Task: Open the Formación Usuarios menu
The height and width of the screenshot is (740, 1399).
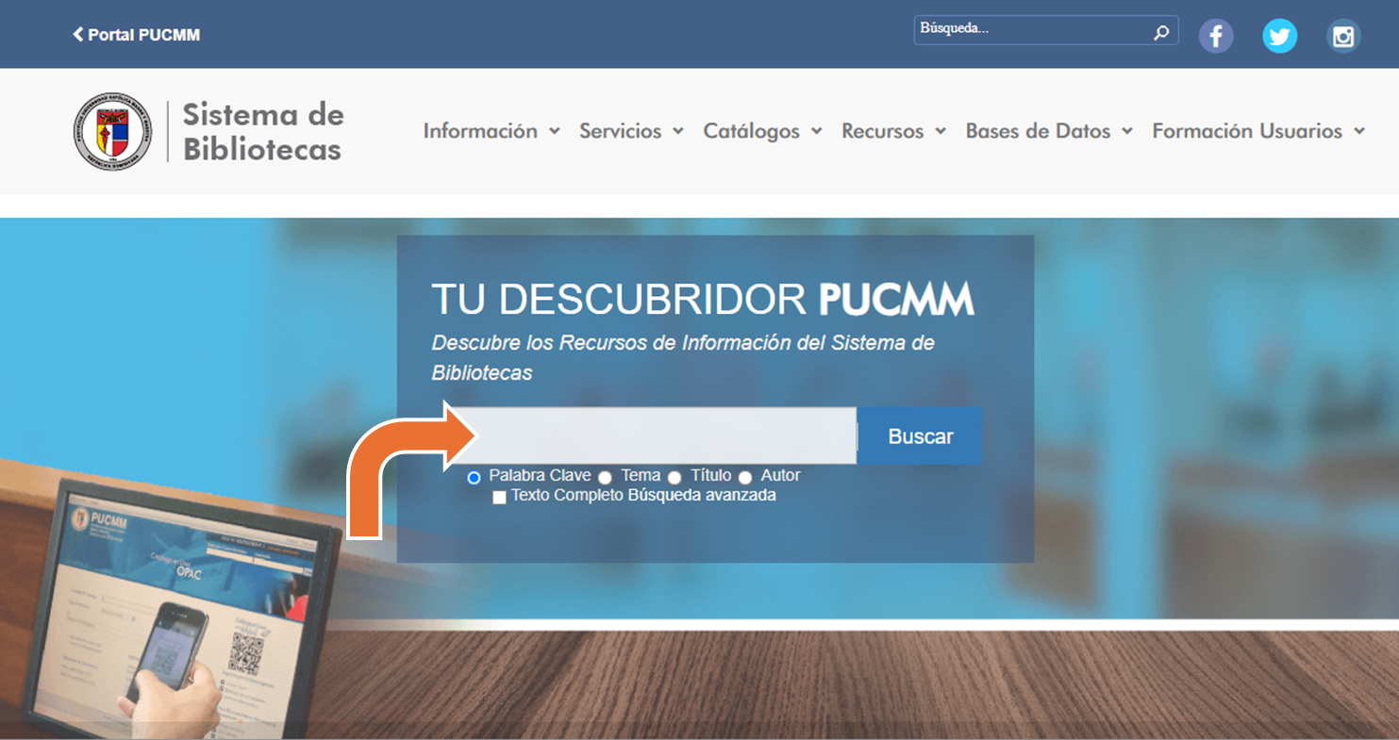Action: [1247, 131]
